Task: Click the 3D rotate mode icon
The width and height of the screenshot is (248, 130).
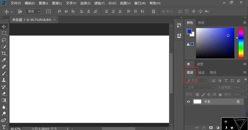Action: tap(180, 11)
